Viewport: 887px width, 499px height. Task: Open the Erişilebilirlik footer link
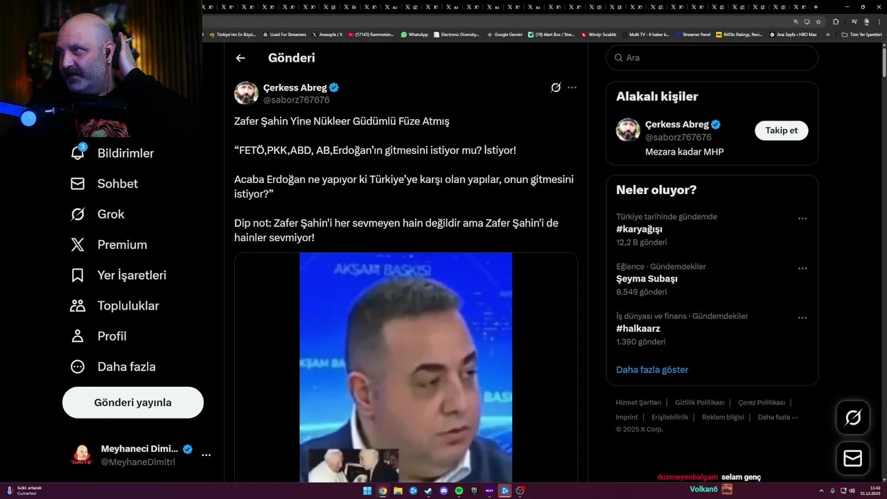[x=669, y=417]
